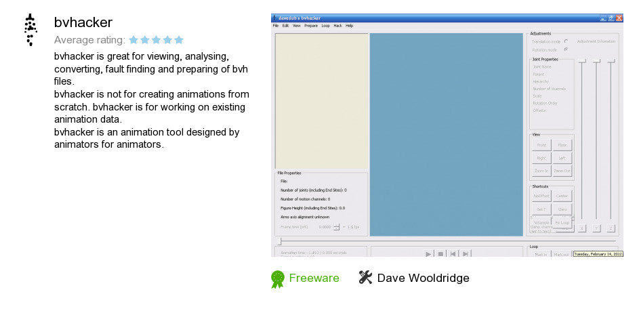Image resolution: width=637 pixels, height=309 pixels.
Task: Select the Translation mode radio button
Action: pos(567,41)
